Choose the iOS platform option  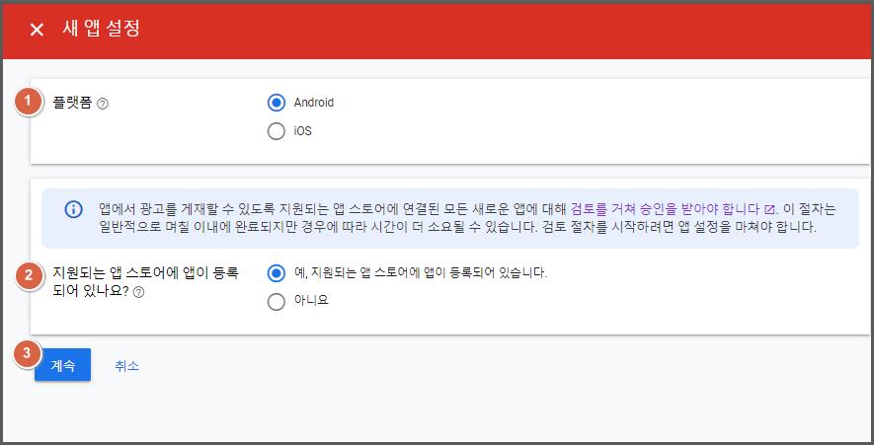277,131
